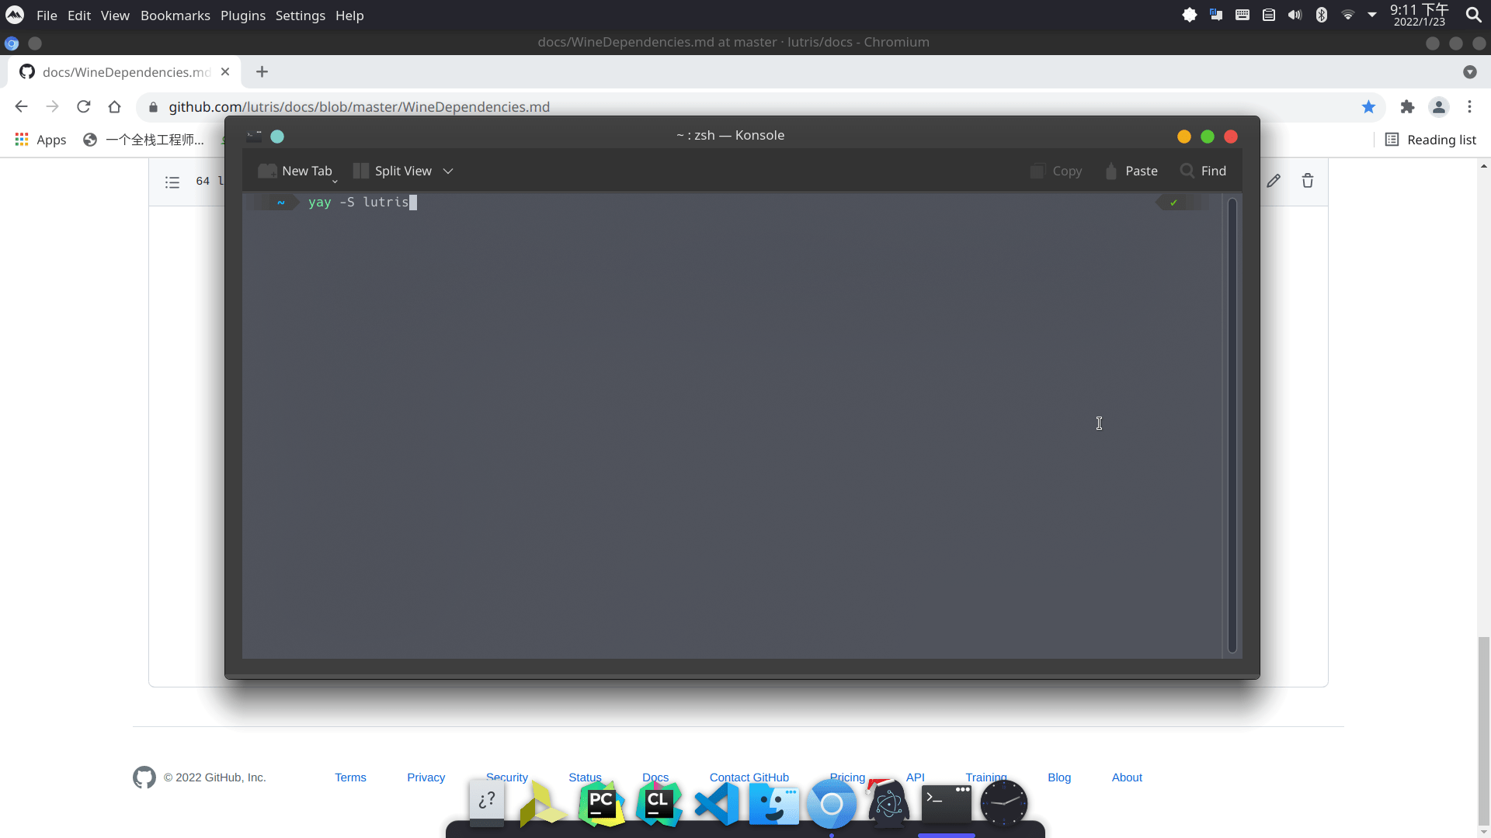This screenshot has width=1491, height=838.
Task: Open the About footer link
Action: tap(1127, 777)
